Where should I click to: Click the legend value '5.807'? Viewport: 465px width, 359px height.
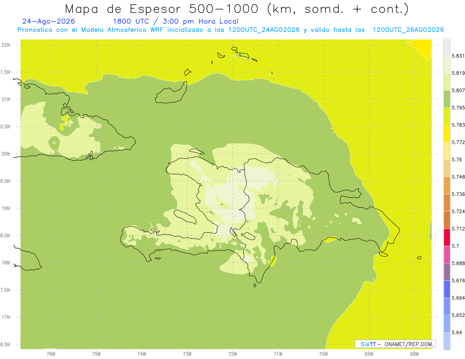[458, 90]
